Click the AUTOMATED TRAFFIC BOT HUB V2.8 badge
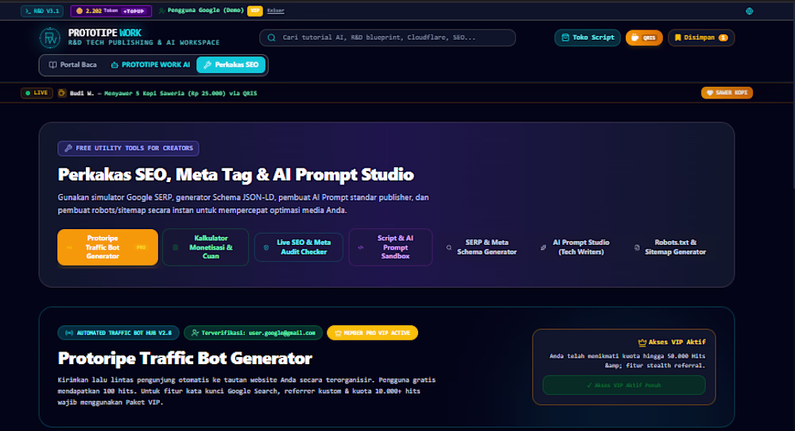 (118, 333)
